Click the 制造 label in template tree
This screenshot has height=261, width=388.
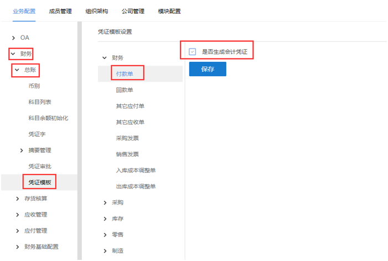(x=117, y=251)
